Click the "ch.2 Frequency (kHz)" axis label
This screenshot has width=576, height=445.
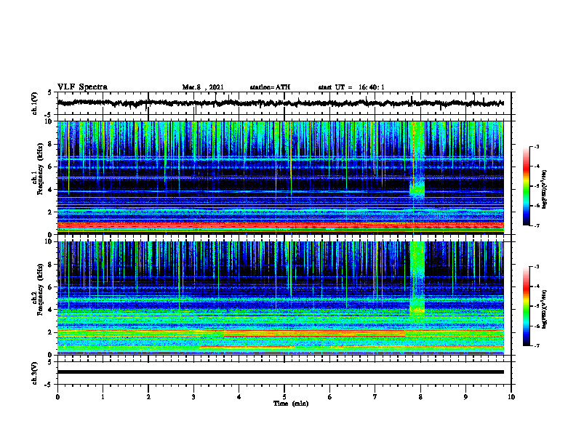37,289
